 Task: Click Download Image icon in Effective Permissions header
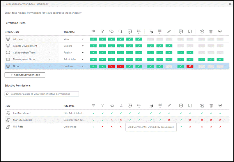coord(130,106)
